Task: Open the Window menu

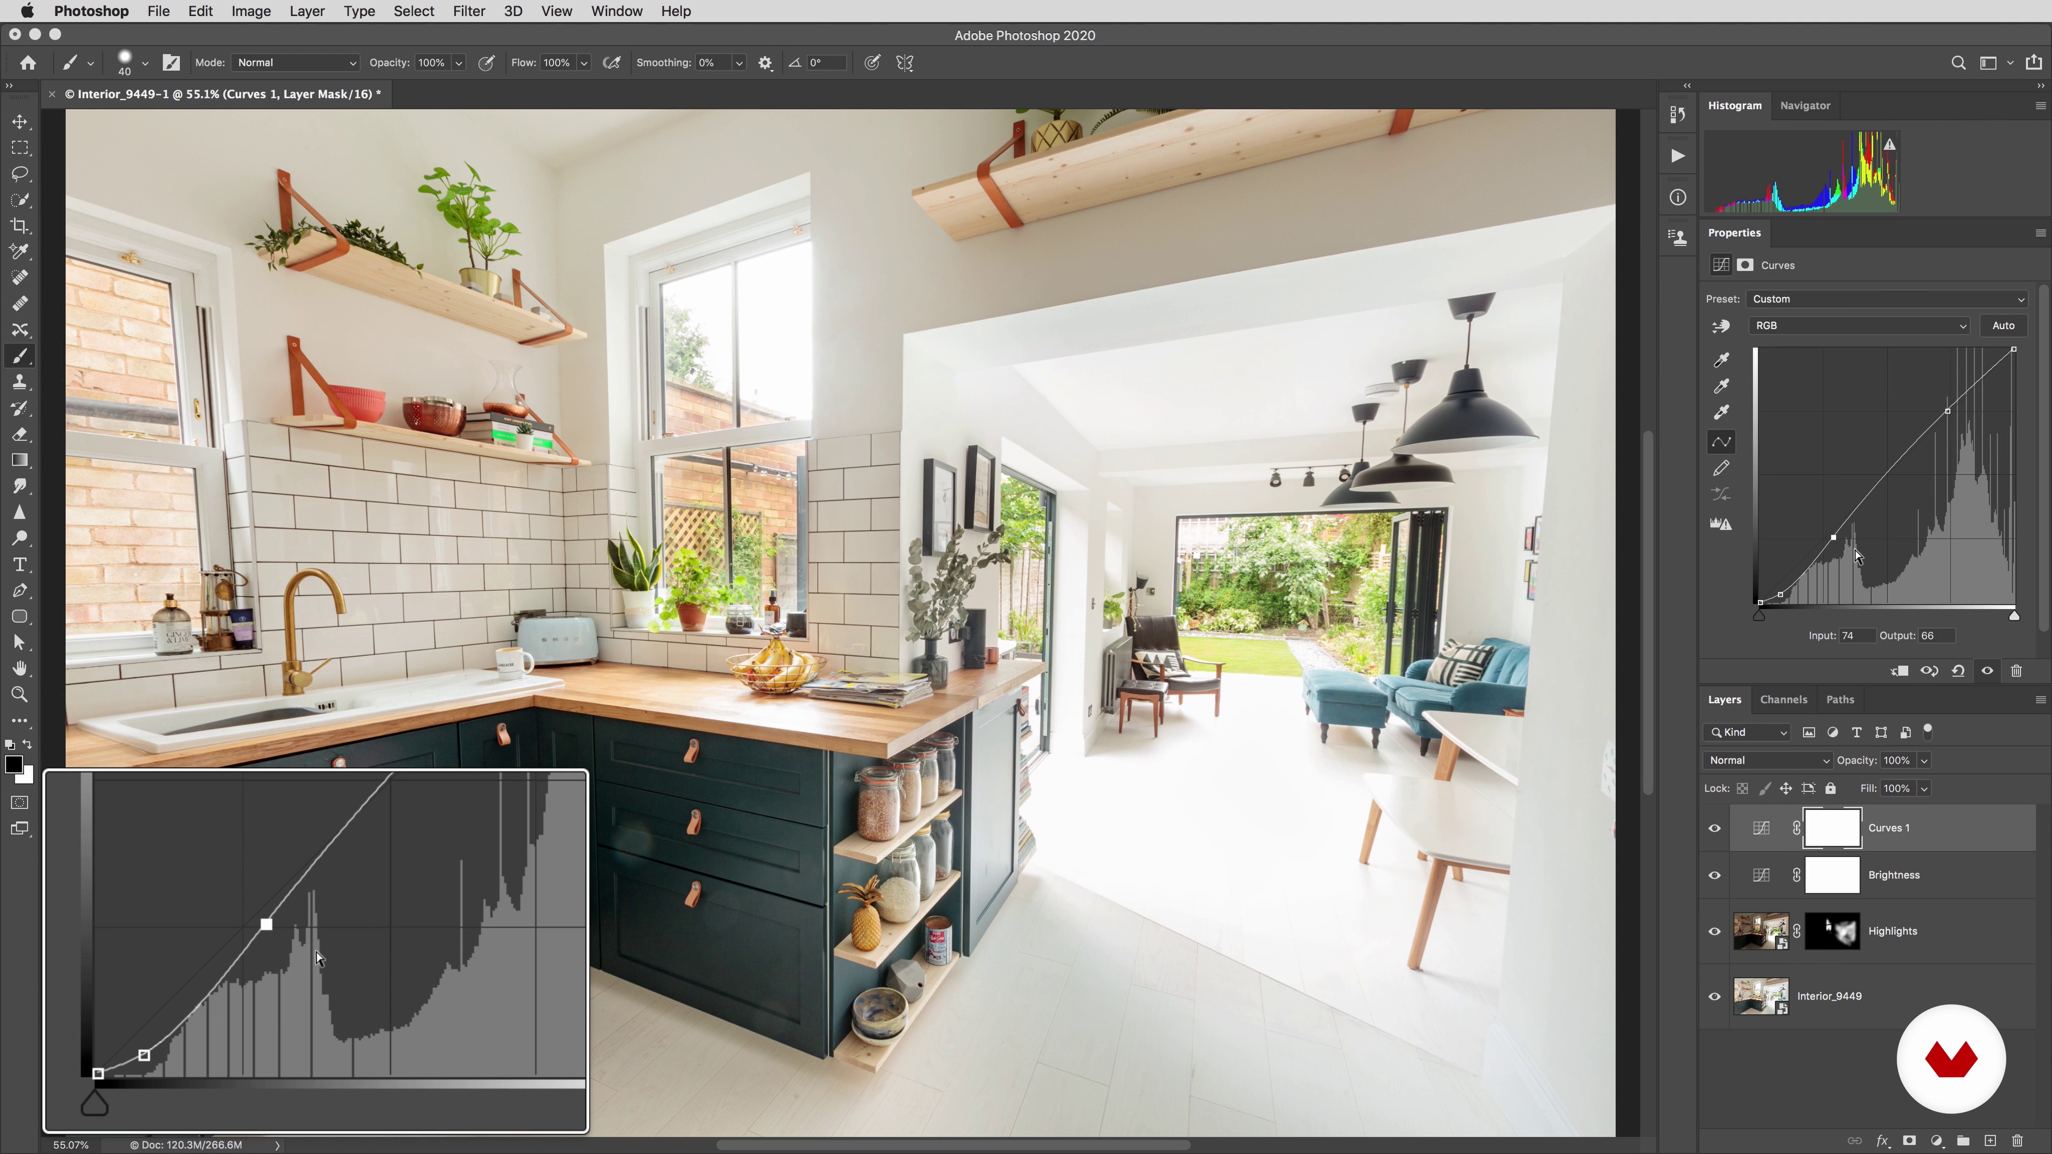Action: [617, 11]
